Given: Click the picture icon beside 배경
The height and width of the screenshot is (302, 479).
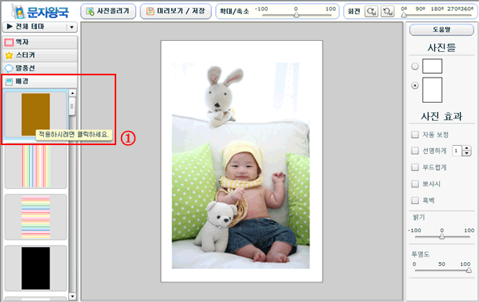Looking at the screenshot, I should (9, 82).
